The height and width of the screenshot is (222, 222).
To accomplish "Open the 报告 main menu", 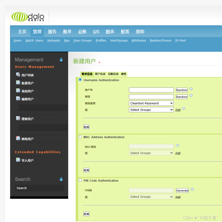I will 52,31.
